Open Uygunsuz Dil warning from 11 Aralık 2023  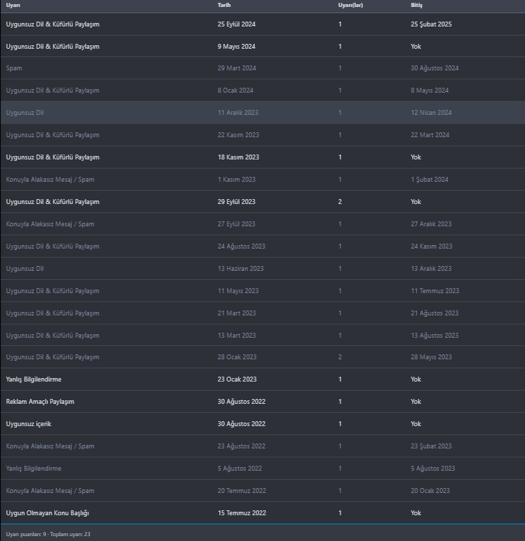click(x=25, y=113)
